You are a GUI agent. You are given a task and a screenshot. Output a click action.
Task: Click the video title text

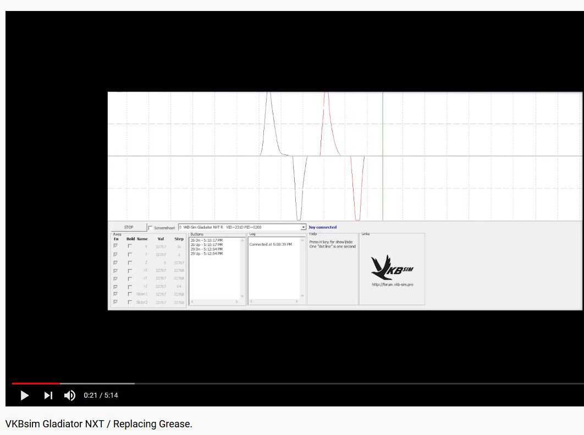98,424
